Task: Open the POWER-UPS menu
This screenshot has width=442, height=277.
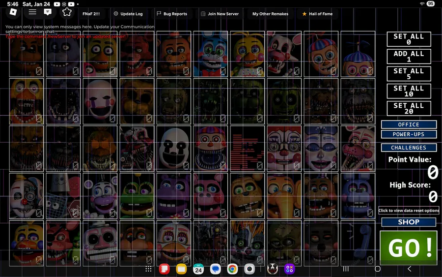Action: pos(409,134)
